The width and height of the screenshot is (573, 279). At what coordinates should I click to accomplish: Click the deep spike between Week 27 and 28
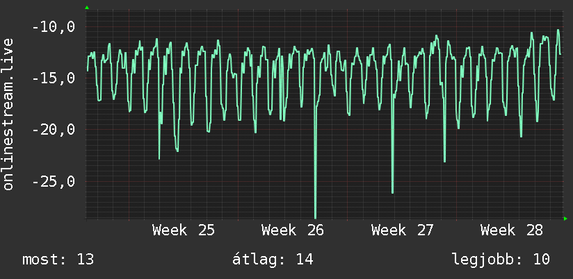(444, 160)
